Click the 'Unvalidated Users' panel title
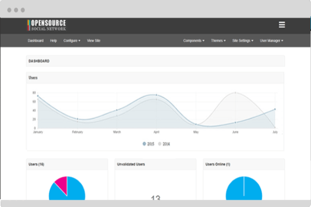The width and height of the screenshot is (311, 207). pos(131,164)
